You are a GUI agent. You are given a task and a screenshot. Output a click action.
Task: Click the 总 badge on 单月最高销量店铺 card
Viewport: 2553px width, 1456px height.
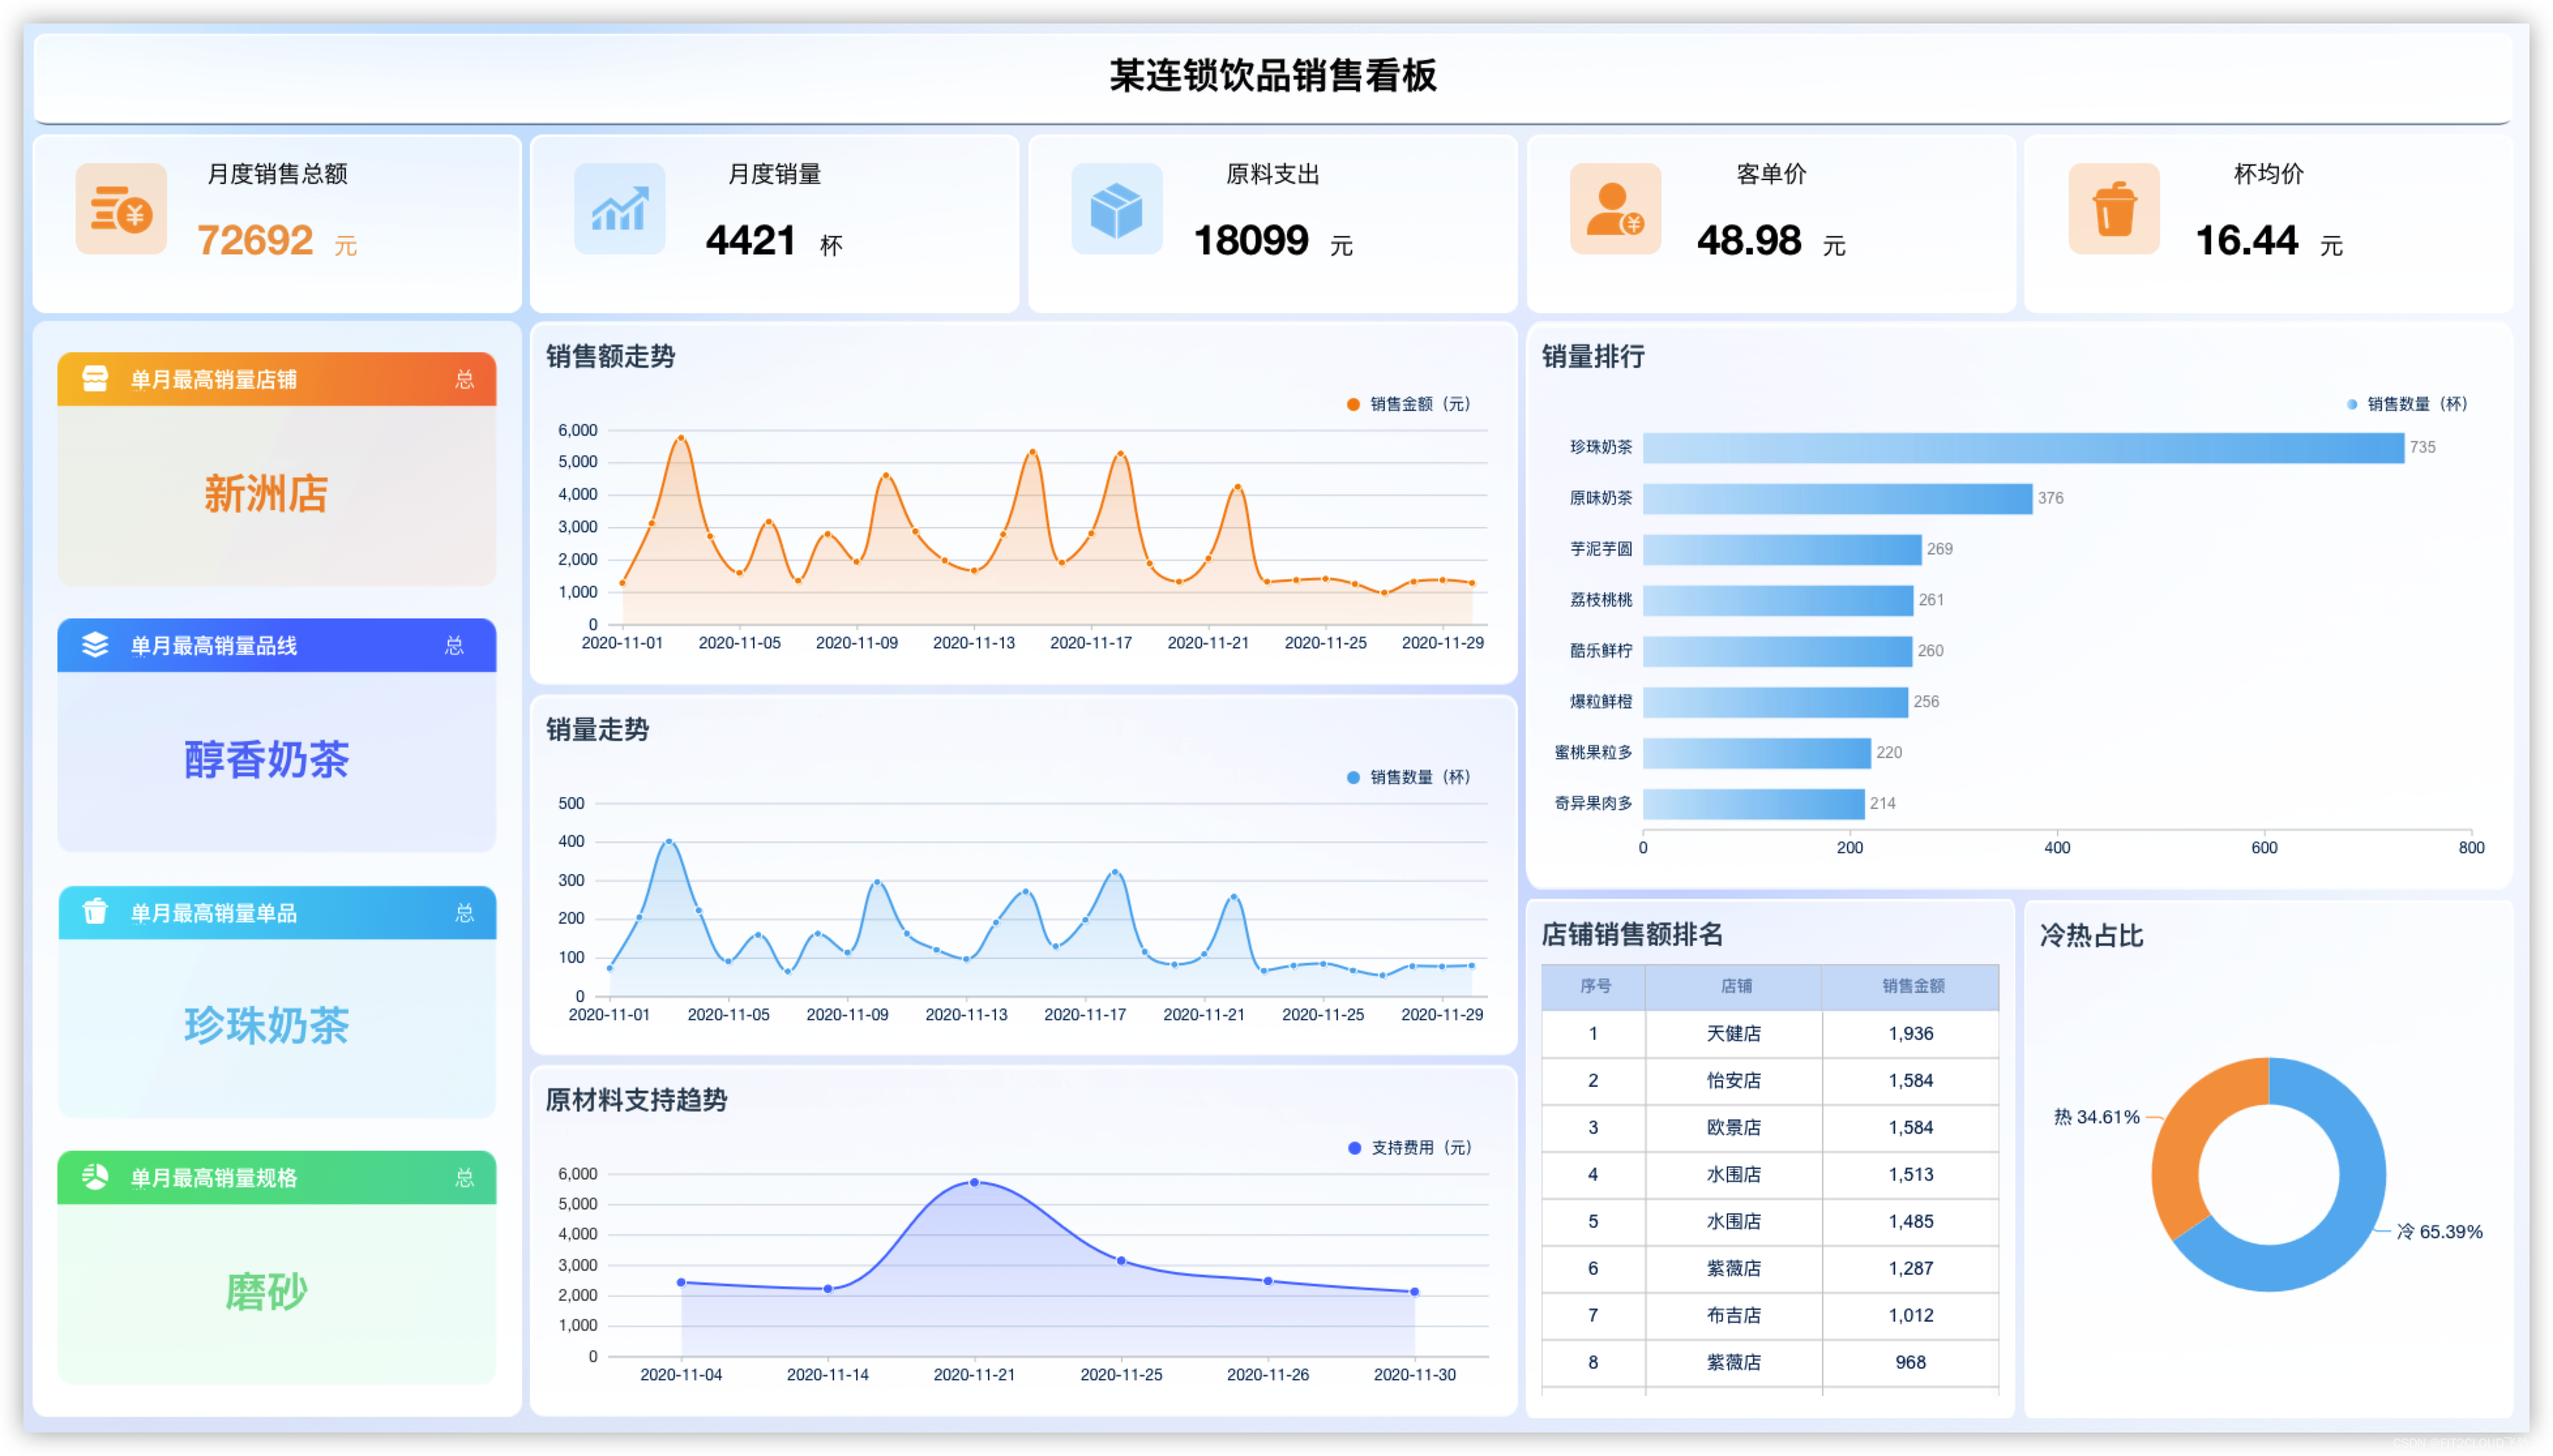coord(463,379)
